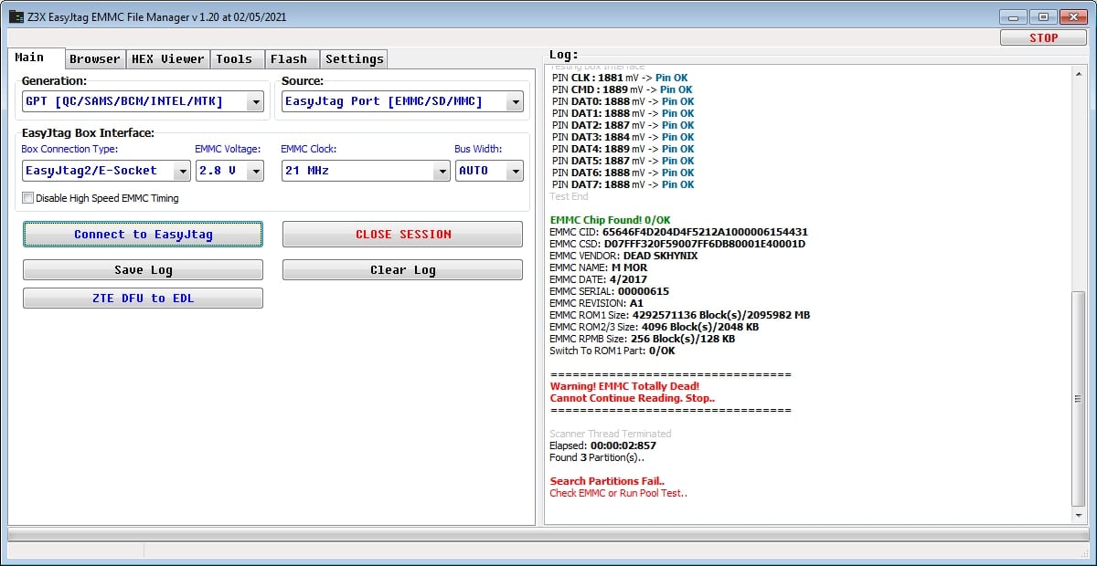
Task: Expand the EMMC Clock dropdown
Action: [x=442, y=171]
